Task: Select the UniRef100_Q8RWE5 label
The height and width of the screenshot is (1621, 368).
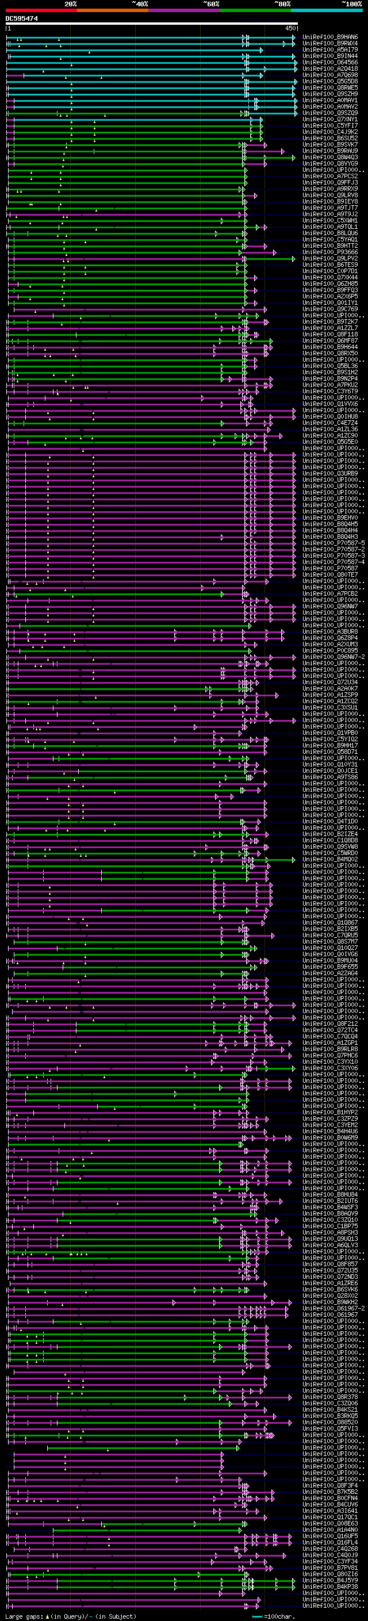Action: pos(330,87)
